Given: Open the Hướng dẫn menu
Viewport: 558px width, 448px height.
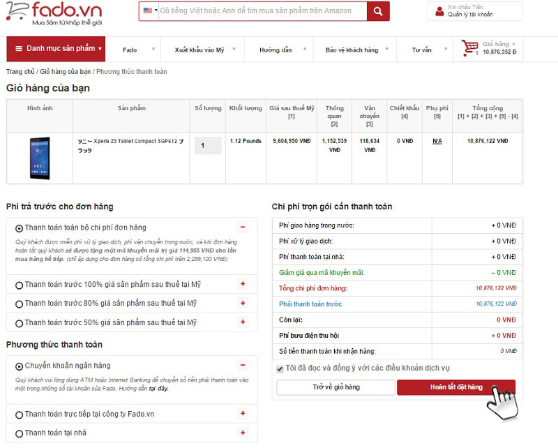Looking at the screenshot, I should (x=276, y=50).
